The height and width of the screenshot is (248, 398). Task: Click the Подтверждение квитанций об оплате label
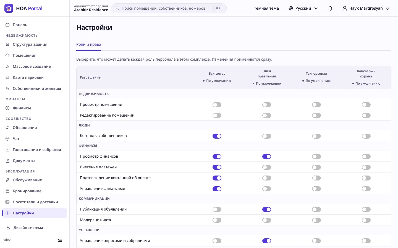(x=115, y=178)
